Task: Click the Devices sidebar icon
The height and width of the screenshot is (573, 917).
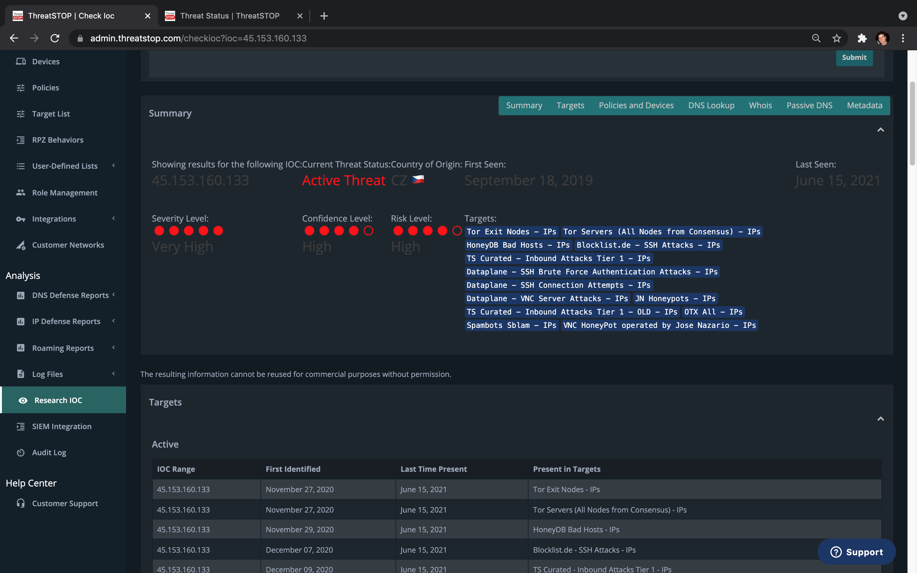Action: [x=21, y=61]
